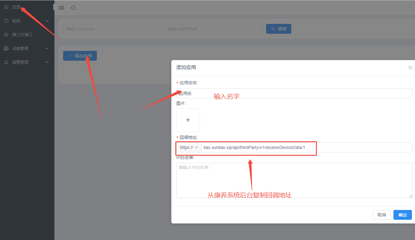Open the https:// protocol dropdown
Viewport: 415px width, 240px height.
pyautogui.click(x=189, y=147)
